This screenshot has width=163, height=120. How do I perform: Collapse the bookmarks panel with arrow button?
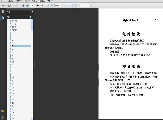point(32,11)
